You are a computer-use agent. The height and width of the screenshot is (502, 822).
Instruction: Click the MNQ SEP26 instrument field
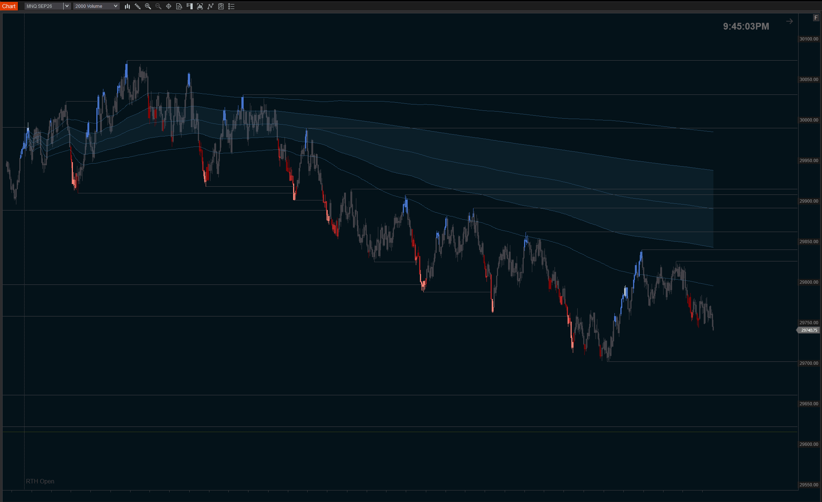pyautogui.click(x=44, y=6)
